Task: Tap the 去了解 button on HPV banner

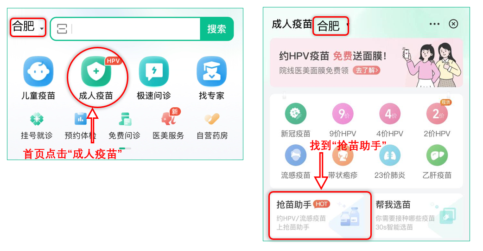Action: [x=367, y=71]
